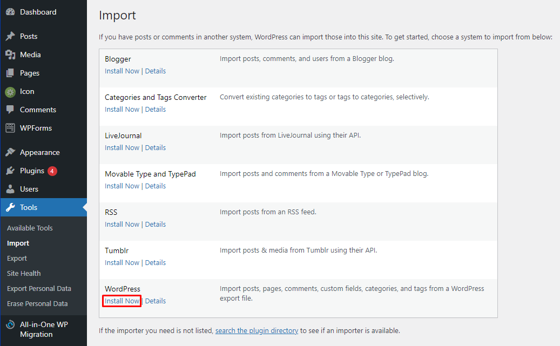Click the 'Categories and Tags Converter' name
This screenshot has height=346, width=560.
click(x=156, y=97)
